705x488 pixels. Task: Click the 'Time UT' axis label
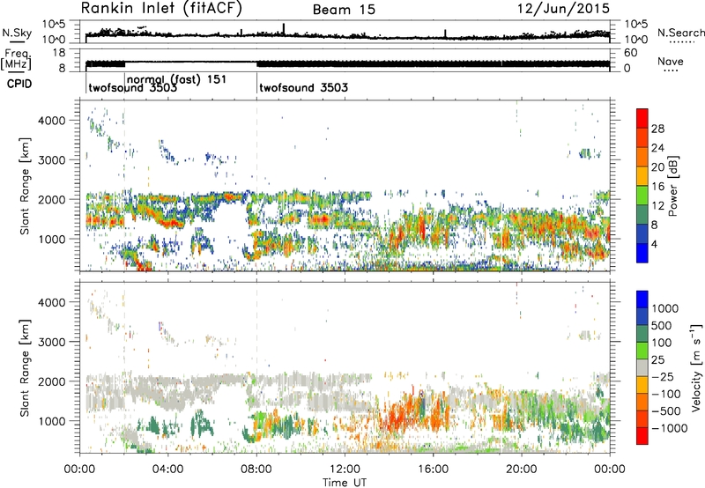[x=345, y=483]
